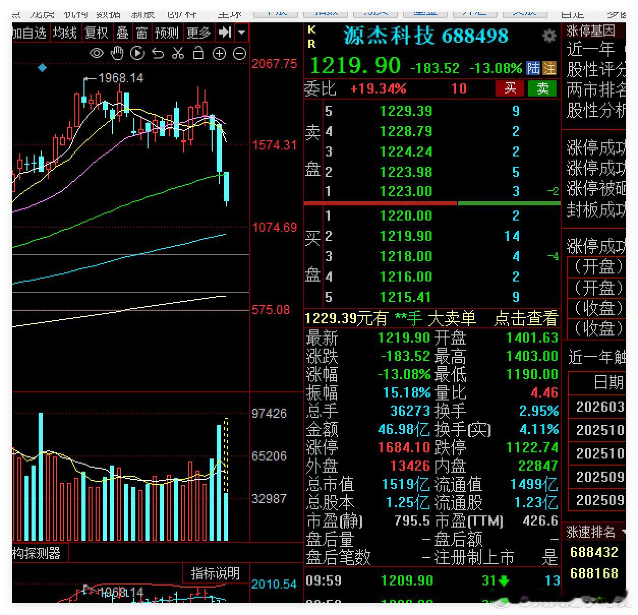Image resolution: width=638 pixels, height=615 pixels.
Task: Click the yellow R label
Action: (x=312, y=44)
